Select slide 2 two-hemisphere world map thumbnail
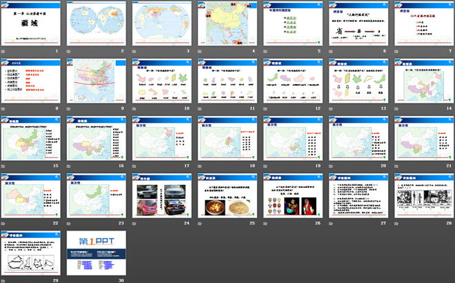The image size is (455, 283). pos(97,23)
